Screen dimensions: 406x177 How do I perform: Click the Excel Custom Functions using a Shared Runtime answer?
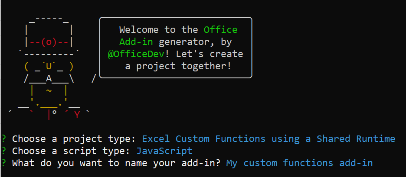click(269, 139)
